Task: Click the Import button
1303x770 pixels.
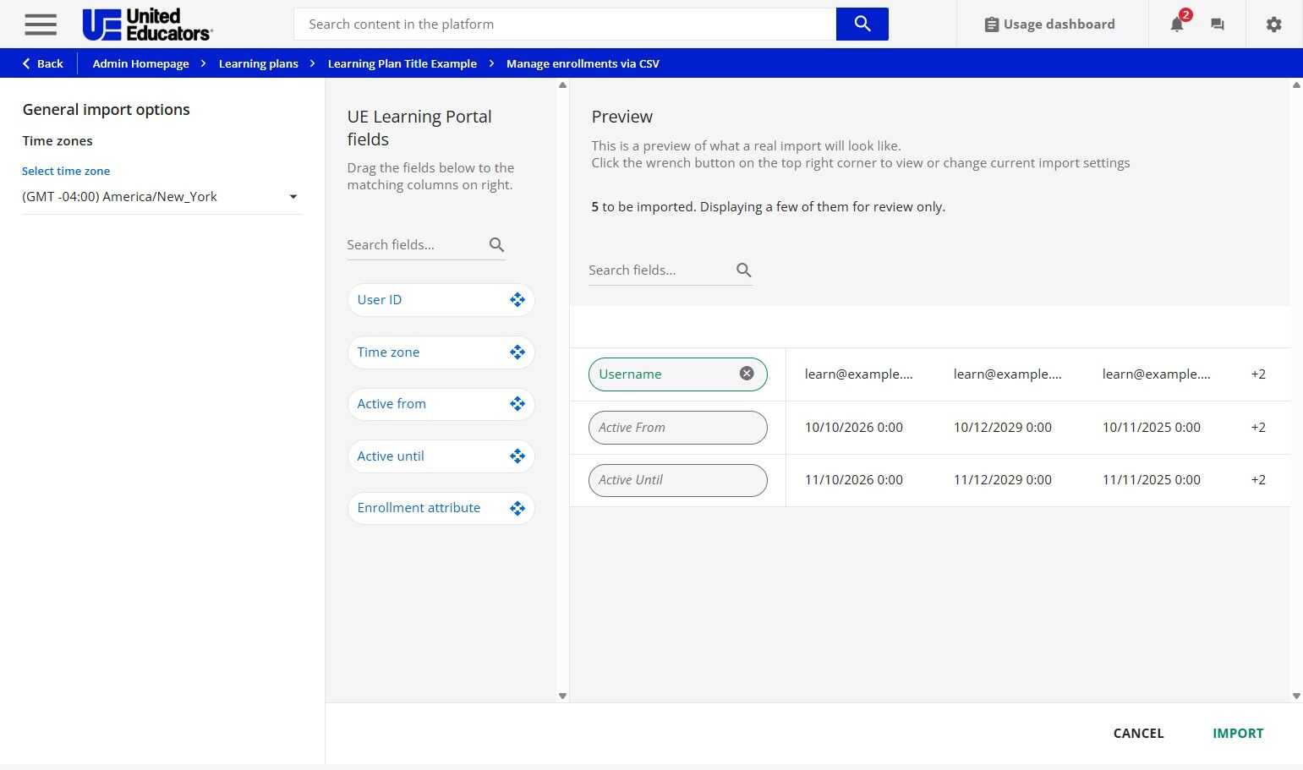Action: (1237, 733)
